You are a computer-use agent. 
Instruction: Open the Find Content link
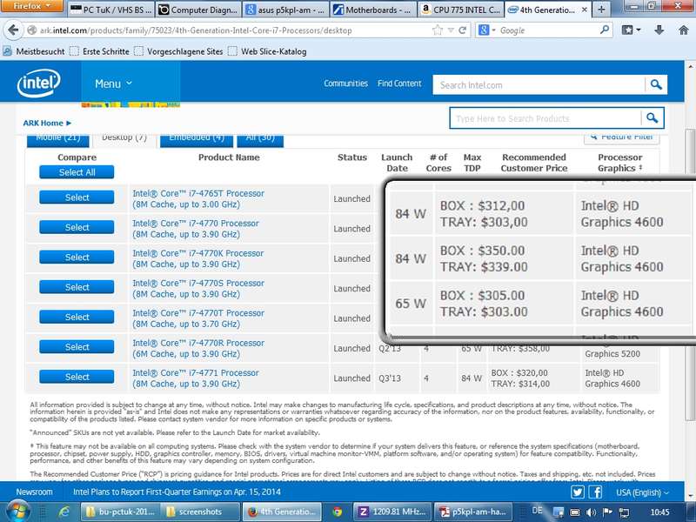399,84
